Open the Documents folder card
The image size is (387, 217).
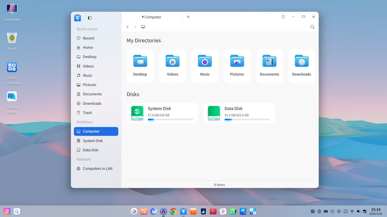pyautogui.click(x=269, y=66)
